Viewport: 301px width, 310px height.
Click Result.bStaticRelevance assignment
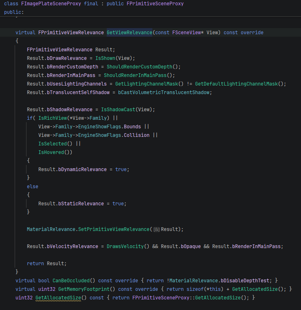[x=82, y=204]
